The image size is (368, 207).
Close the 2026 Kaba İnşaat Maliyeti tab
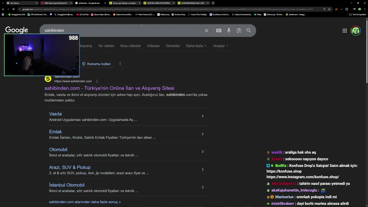coord(71,3)
